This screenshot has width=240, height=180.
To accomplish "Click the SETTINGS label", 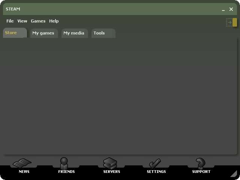I will [156, 171].
